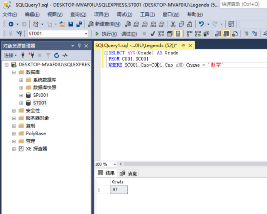267x214 pixels.
Task: Click Object Explorer refresh icon
Action: click(x=57, y=55)
